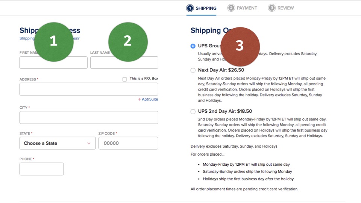Click 'All order placement times' note text

pyautogui.click(x=244, y=189)
